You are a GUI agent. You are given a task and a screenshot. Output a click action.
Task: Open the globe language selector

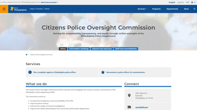(193, 2)
